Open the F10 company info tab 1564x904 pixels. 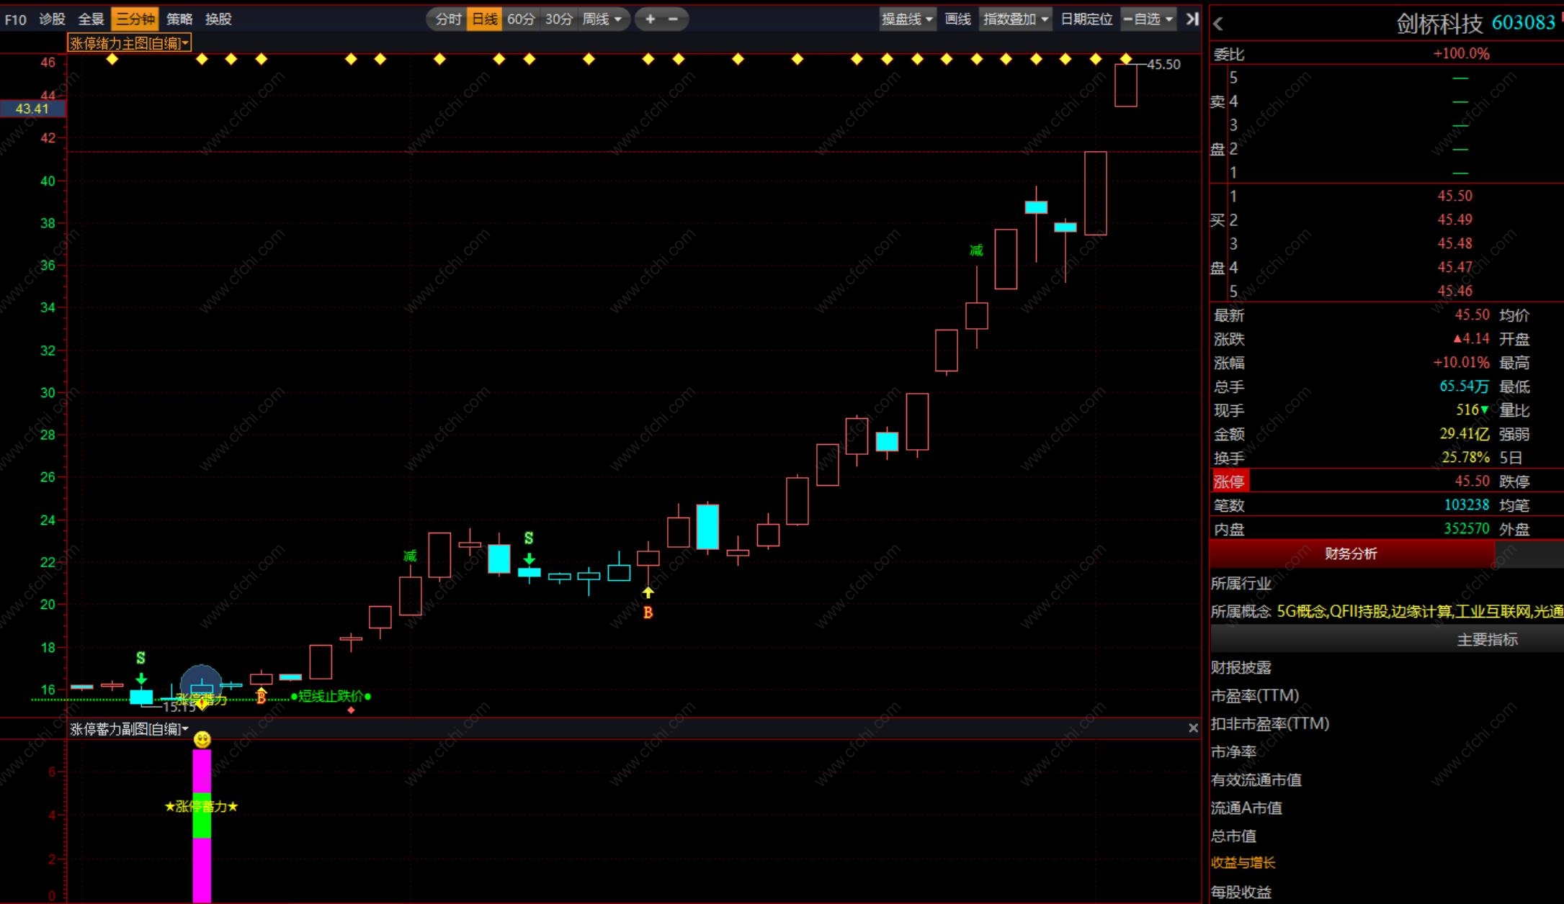tap(15, 19)
